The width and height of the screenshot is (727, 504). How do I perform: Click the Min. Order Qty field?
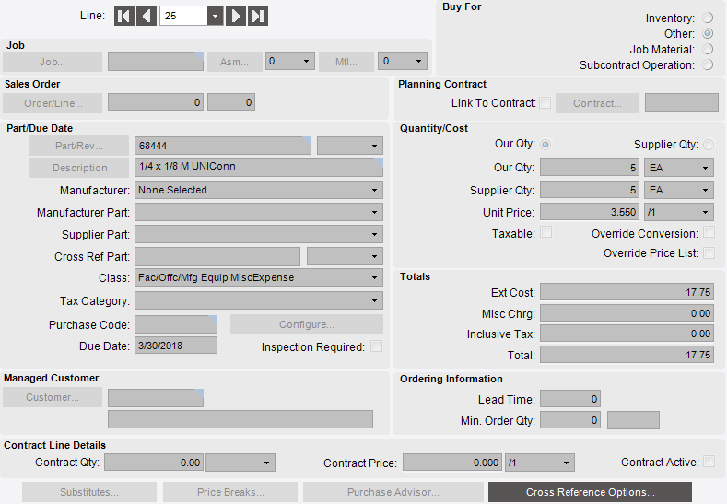click(x=570, y=420)
